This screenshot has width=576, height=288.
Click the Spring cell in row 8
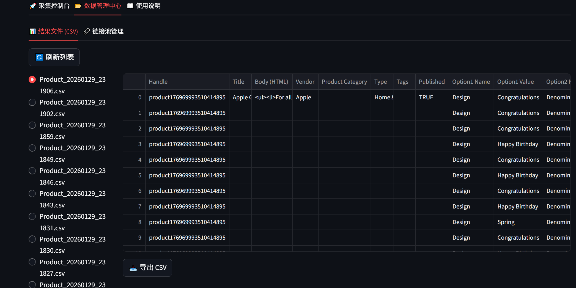click(506, 222)
